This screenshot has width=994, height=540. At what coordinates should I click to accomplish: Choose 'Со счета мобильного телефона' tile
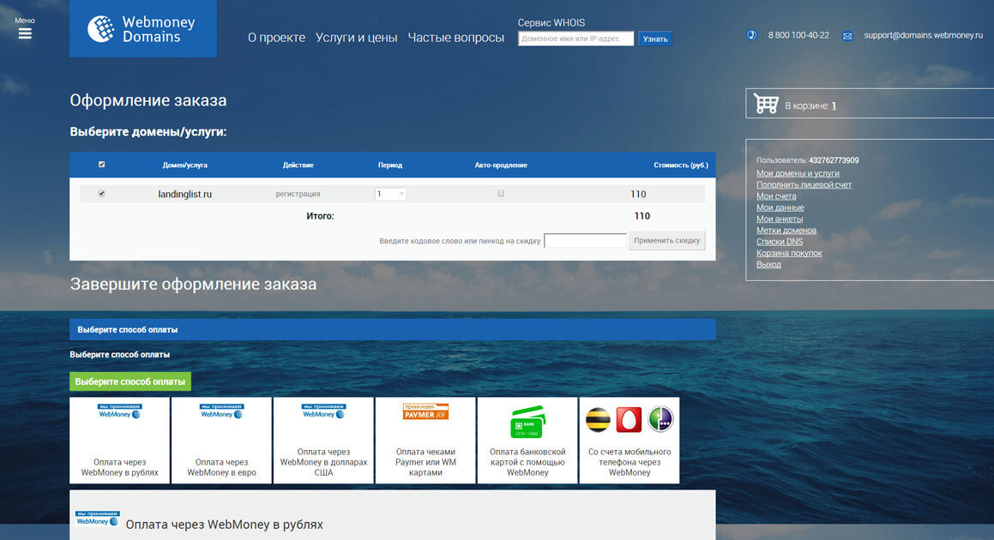tap(630, 441)
